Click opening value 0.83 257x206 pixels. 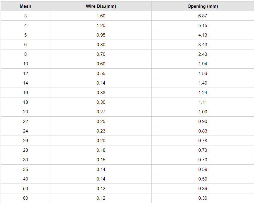coord(203,131)
